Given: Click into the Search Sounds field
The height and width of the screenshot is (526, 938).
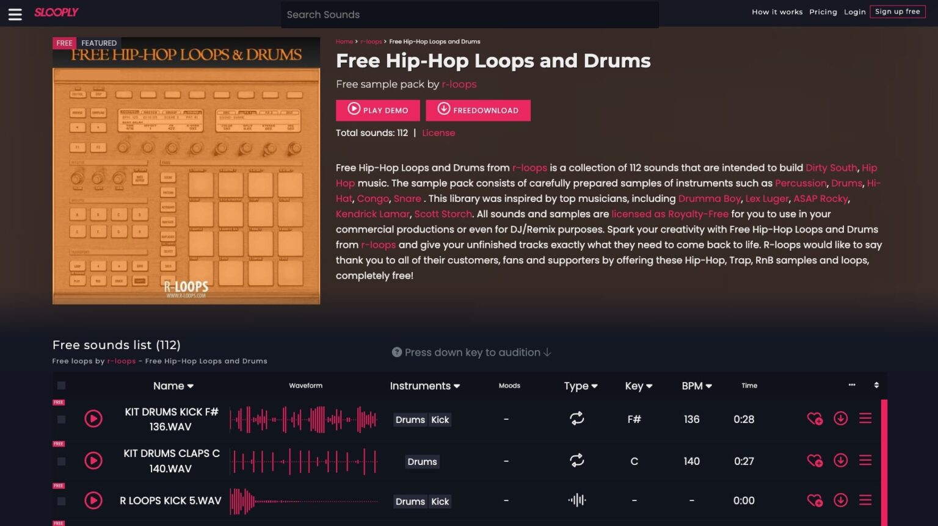Looking at the screenshot, I should 469,15.
